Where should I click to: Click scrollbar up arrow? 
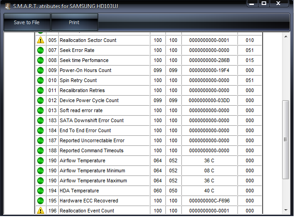click(x=286, y=36)
